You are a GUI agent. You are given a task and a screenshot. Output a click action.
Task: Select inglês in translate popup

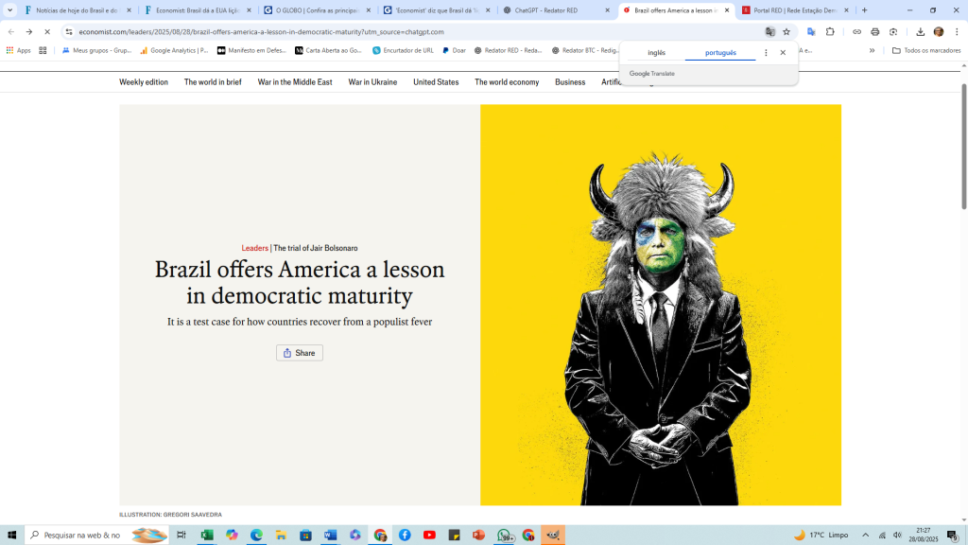click(656, 53)
